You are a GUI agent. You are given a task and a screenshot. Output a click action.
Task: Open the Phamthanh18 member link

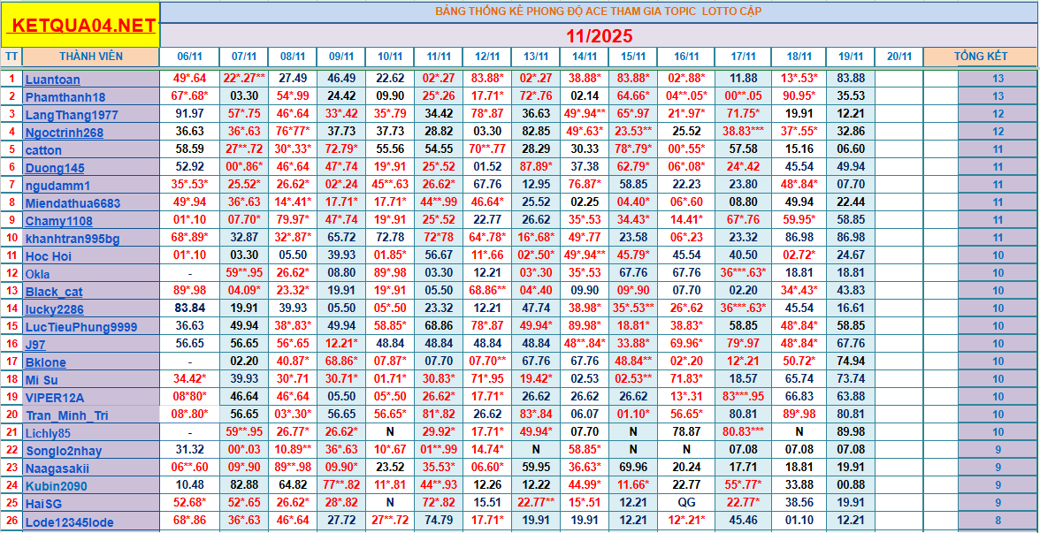tap(65, 97)
